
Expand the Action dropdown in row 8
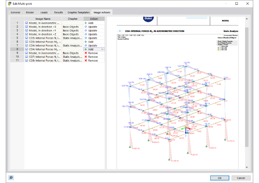102,49
